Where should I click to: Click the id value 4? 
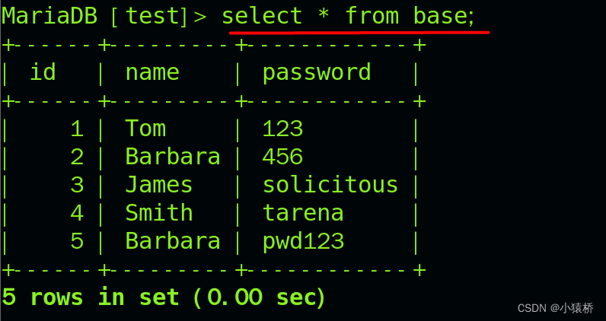[77, 213]
